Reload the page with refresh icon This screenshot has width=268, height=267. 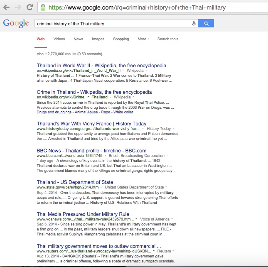pos(30,7)
